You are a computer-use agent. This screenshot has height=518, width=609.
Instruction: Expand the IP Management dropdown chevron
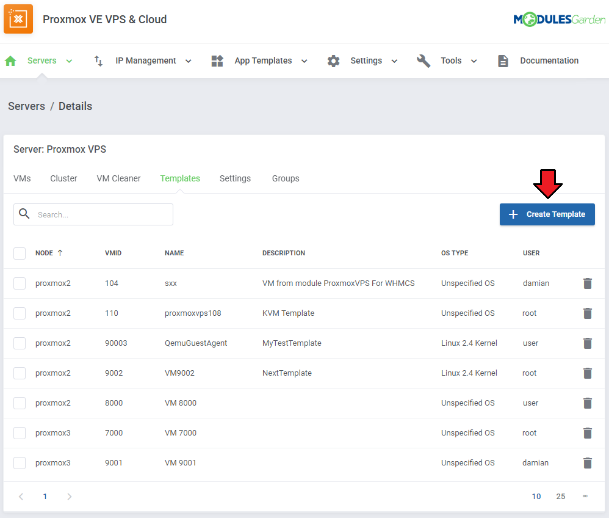point(189,61)
